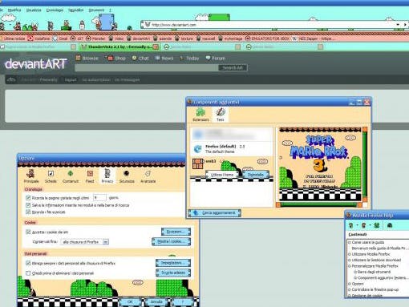Viewport: 409px width, 307px height.
Task: Click Annulla in the Opzioni dialog
Action: (x=156, y=301)
